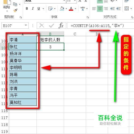Select cell containing 冯平
Screen dimensions: 134x134
tap(23, 95)
